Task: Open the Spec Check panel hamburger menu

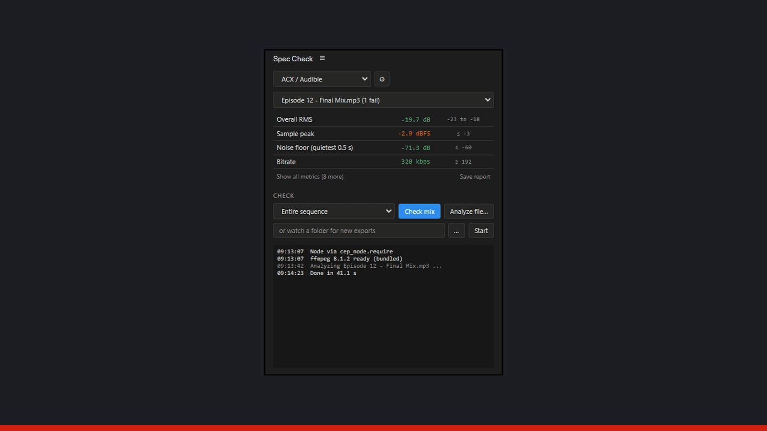Action: tap(322, 58)
